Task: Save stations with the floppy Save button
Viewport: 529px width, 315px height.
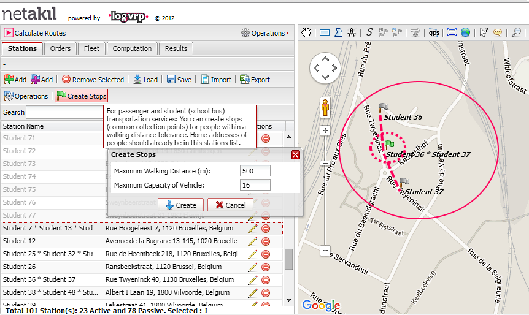Action: pyautogui.click(x=179, y=80)
